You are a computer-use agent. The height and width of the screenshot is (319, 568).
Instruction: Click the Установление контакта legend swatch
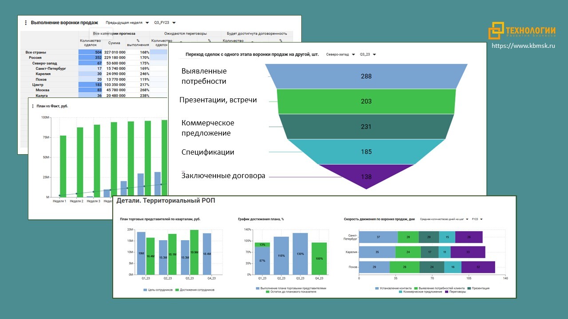click(x=377, y=288)
